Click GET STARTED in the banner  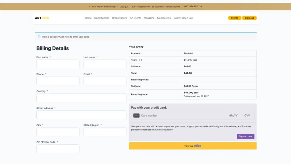pos(193,7)
